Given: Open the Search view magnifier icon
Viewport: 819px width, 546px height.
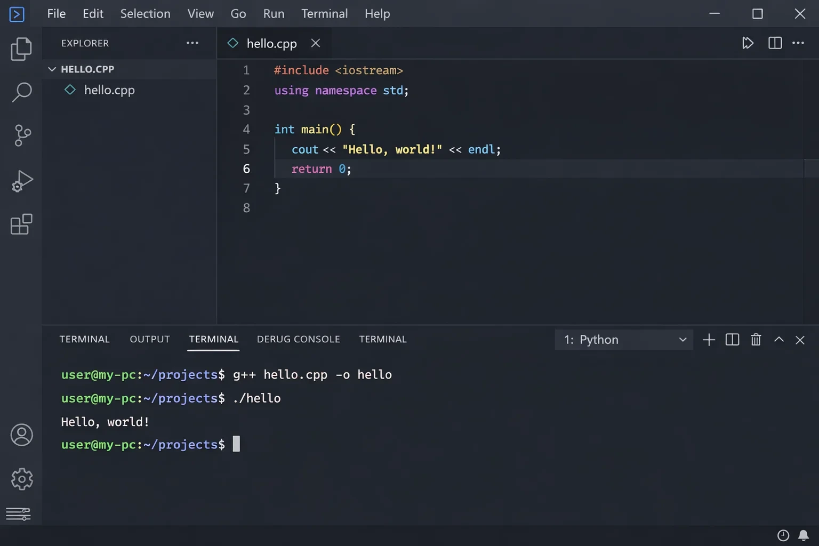Looking at the screenshot, I should [21, 92].
